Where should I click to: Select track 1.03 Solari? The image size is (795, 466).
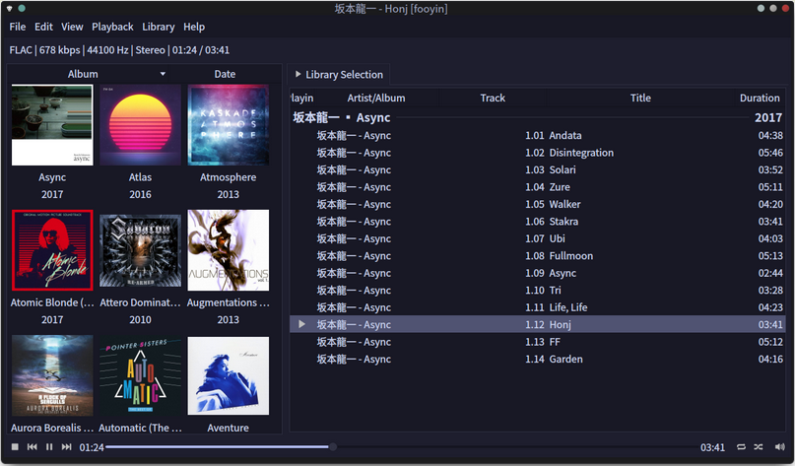538,169
